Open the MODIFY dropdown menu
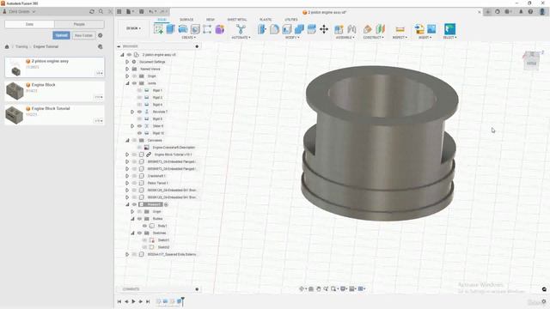Viewport: 550px width, 309px height. click(292, 38)
